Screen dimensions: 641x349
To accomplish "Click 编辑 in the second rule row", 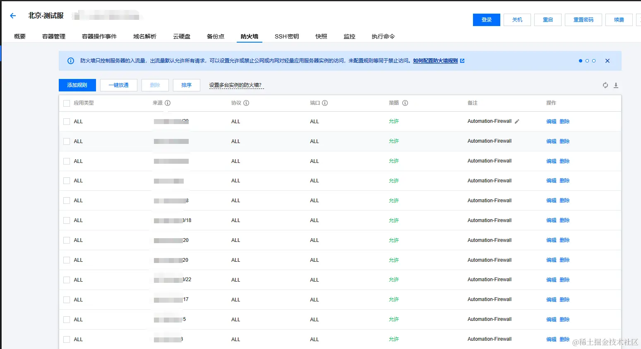I will pos(551,141).
